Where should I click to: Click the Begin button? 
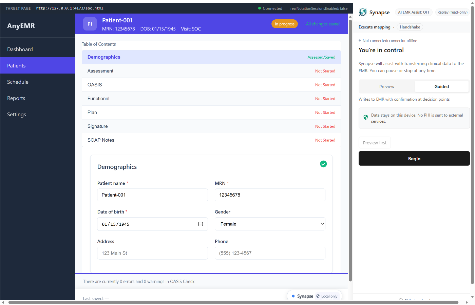click(x=414, y=158)
